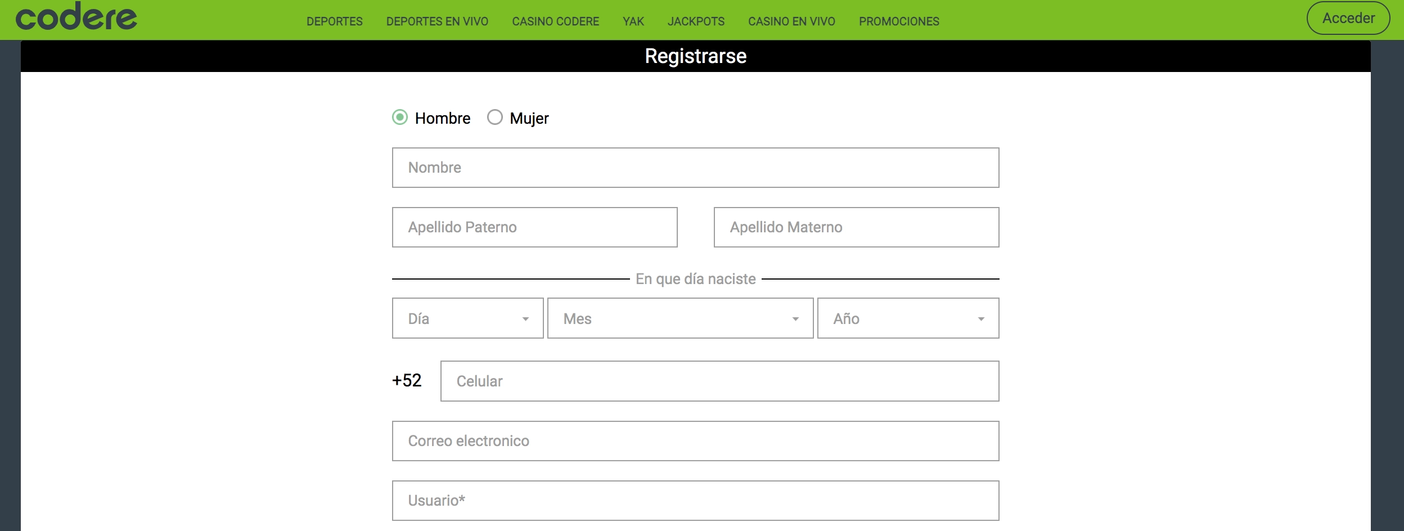The width and height of the screenshot is (1404, 531).
Task: Click the Correo electronico field
Action: point(695,441)
